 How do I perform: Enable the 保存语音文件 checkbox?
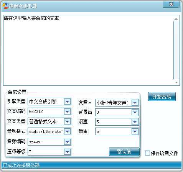pyautogui.click(x=147, y=153)
